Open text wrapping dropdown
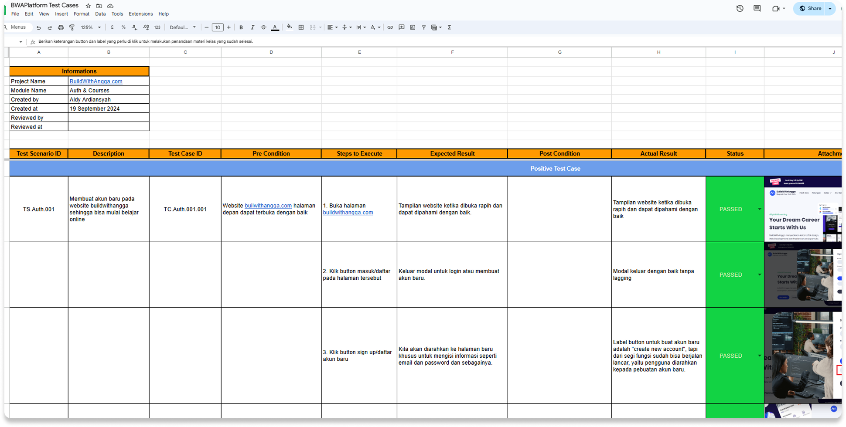The height and width of the screenshot is (427, 846). [x=361, y=27]
